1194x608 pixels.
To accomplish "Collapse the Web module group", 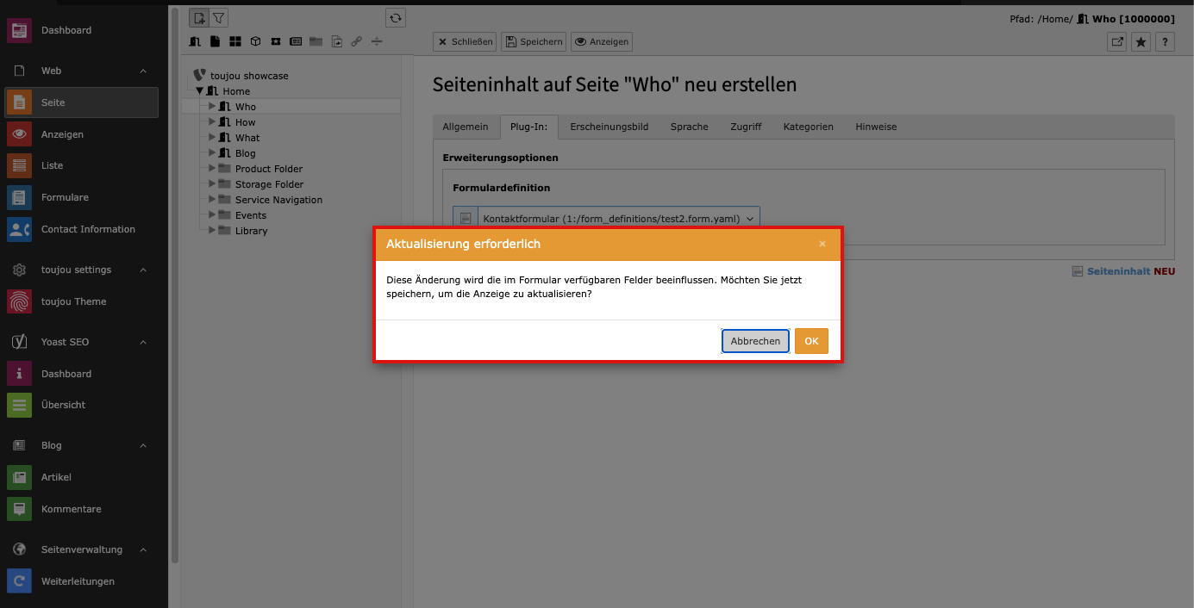I will [143, 71].
